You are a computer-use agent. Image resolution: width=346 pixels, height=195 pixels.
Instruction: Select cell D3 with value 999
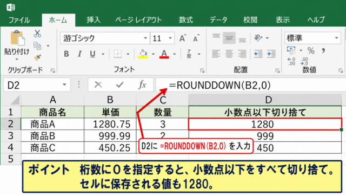pyautogui.click(x=265, y=136)
